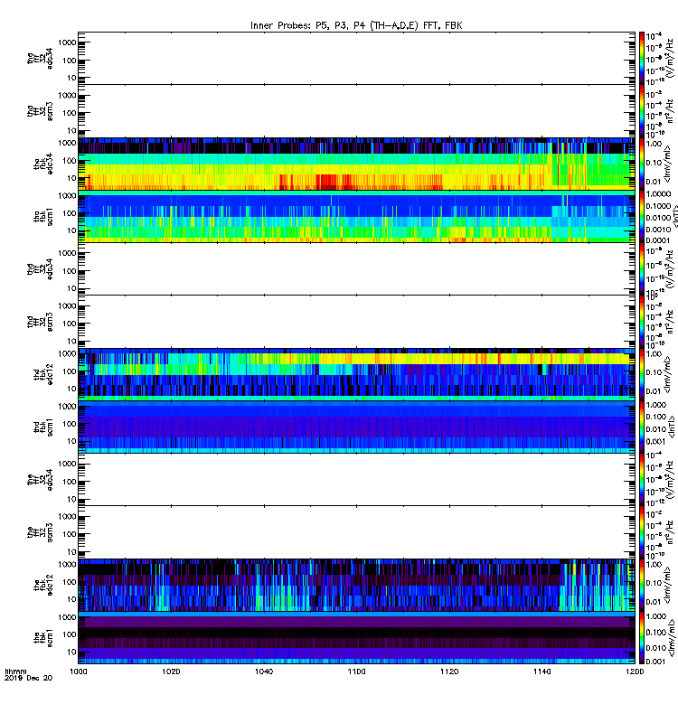This screenshot has height=723, width=678.
Task: Click the 'nT²/Hz' unit label of tha fff scm3
Action: [x=671, y=111]
